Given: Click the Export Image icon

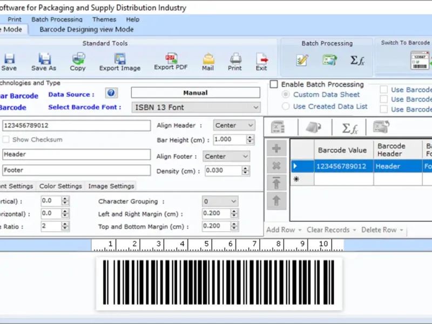Looking at the screenshot, I should coord(119,59).
